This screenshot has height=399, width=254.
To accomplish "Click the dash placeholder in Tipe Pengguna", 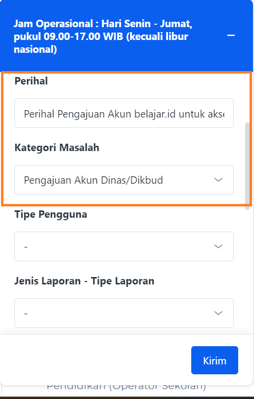I will click(x=26, y=246).
